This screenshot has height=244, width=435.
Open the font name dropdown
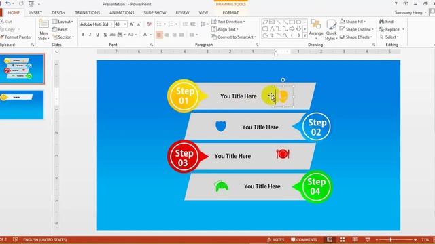[x=111, y=24]
